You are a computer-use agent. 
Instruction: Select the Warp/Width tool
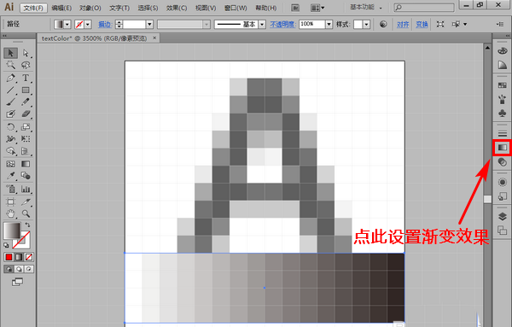pyautogui.click(x=10, y=139)
